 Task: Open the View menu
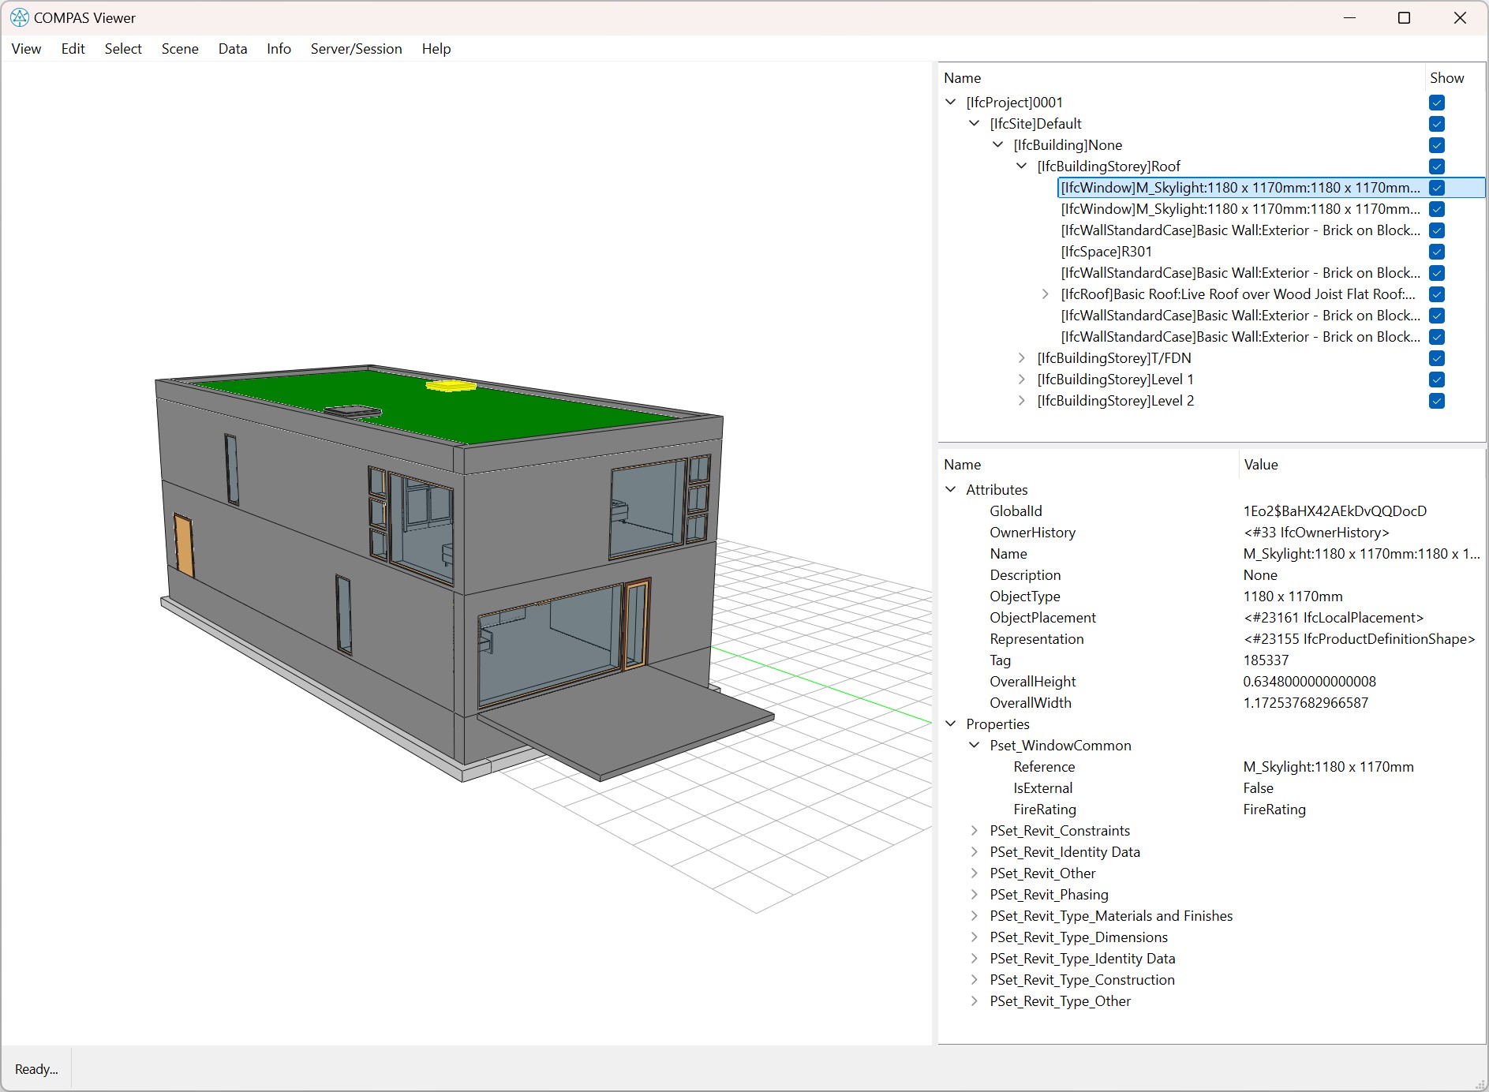click(26, 49)
